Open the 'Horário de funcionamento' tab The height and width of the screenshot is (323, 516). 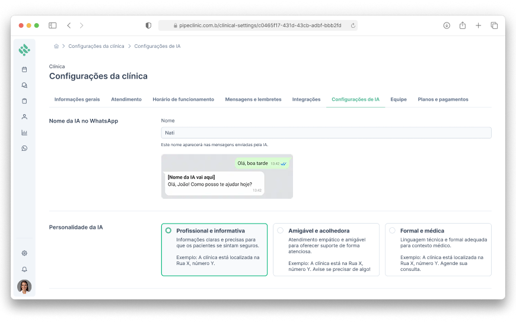click(x=183, y=99)
